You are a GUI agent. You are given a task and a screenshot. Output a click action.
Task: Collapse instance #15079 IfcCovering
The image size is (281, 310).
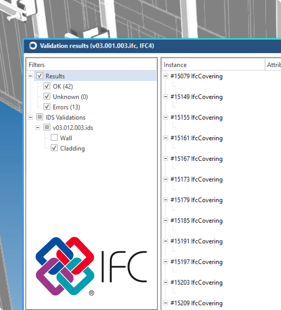coord(166,76)
